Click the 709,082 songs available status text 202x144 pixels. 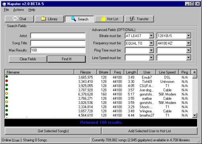click(141, 140)
